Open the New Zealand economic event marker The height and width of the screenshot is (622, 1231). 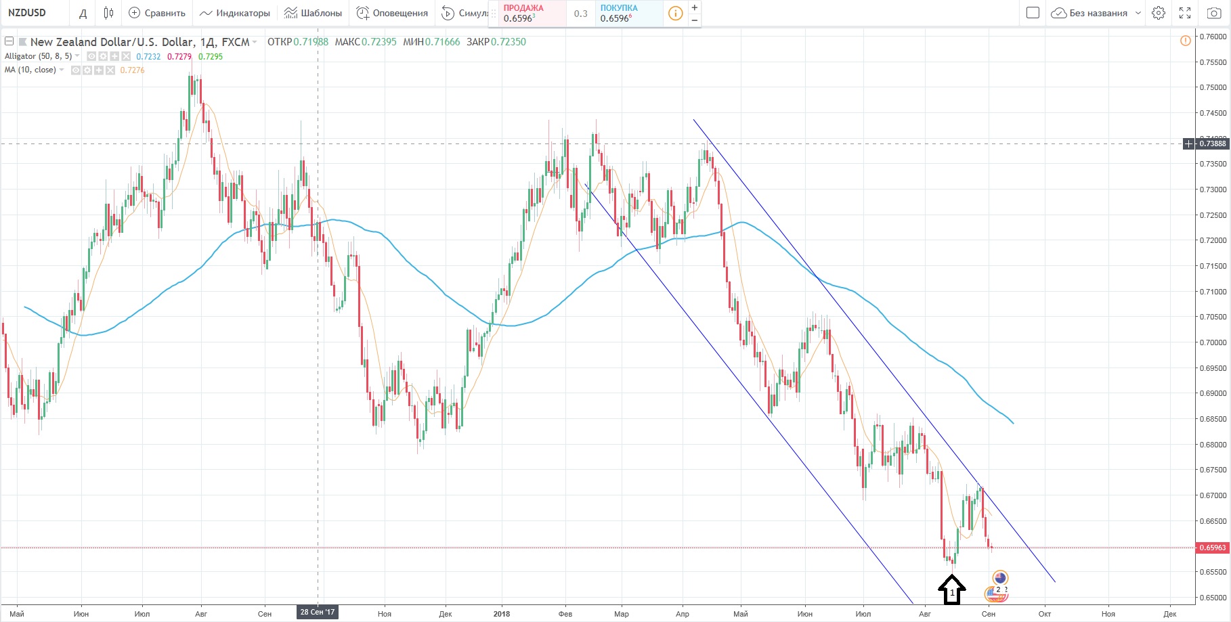[x=1000, y=577]
